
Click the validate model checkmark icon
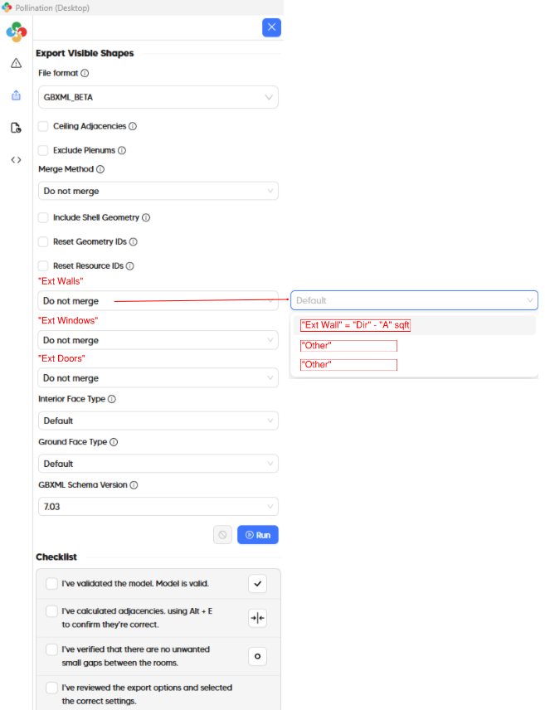pyautogui.click(x=257, y=584)
